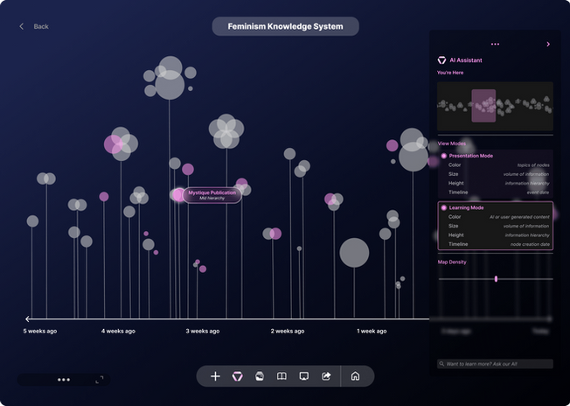This screenshot has height=406, width=570.
Task: Open the book reading icon in toolbar
Action: coord(282,376)
